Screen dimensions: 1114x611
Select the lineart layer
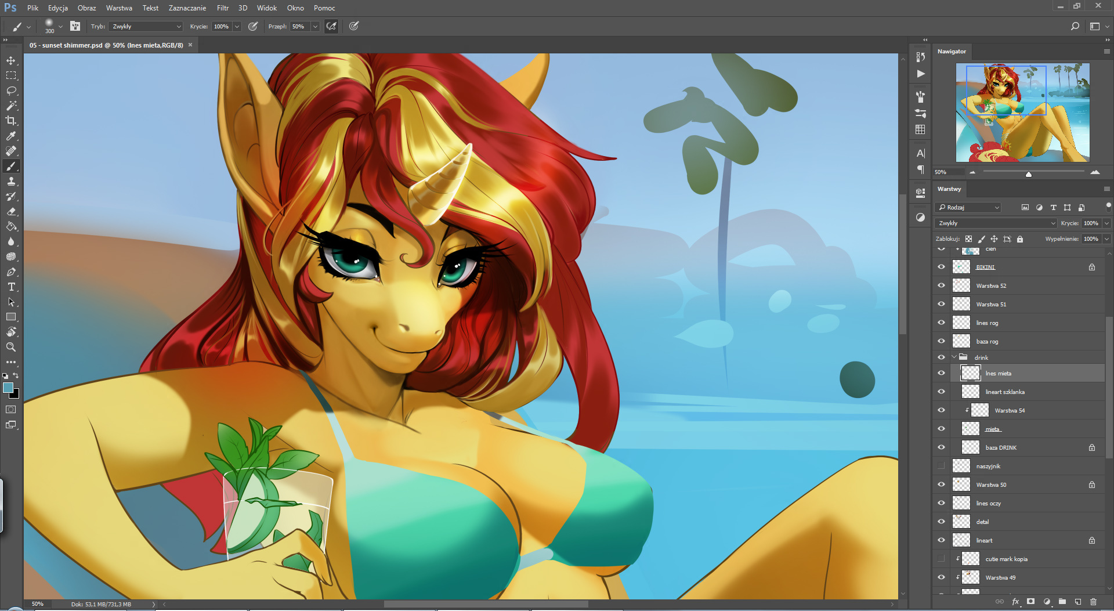[1027, 540]
